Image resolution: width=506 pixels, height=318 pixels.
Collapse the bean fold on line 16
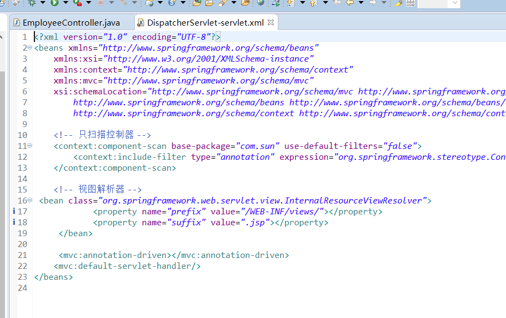pos(29,200)
